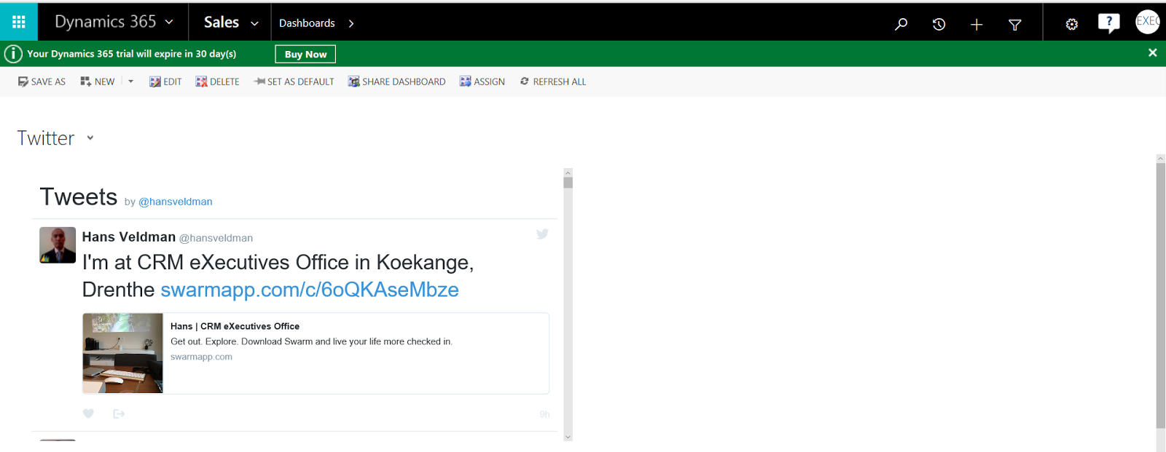Screen dimensions: 1166x452
Task: Open the @hansveldman link in Tweets header
Action: (176, 202)
